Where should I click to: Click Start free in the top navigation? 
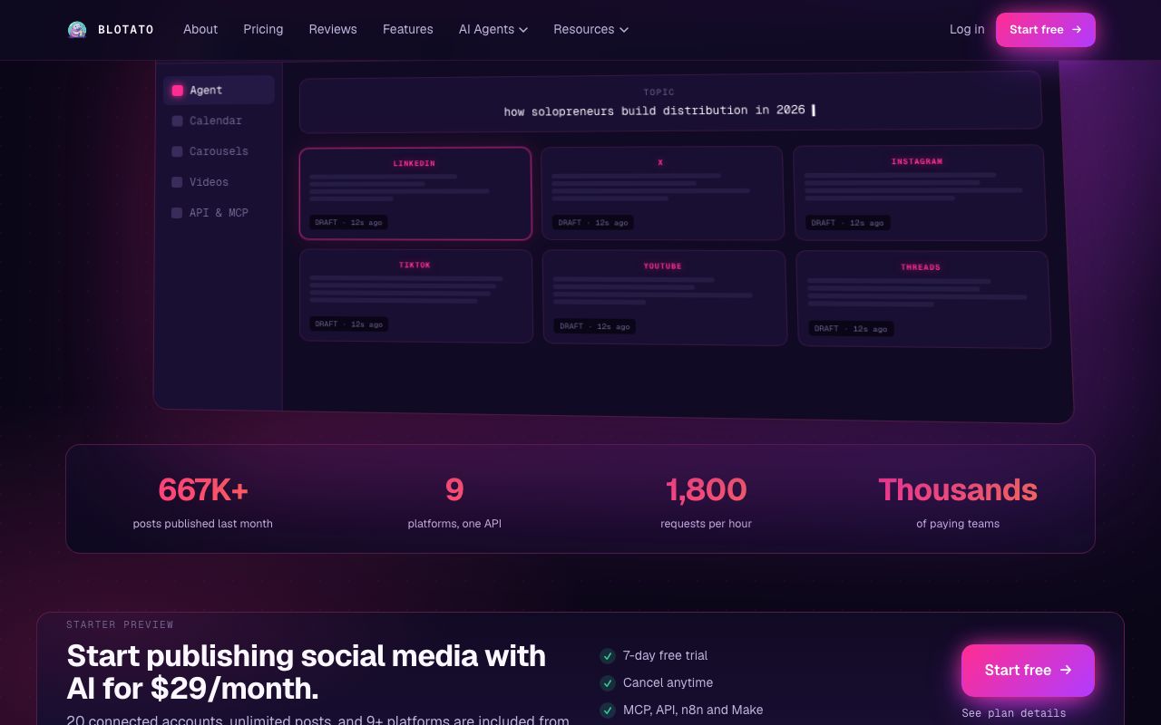pyautogui.click(x=1045, y=30)
